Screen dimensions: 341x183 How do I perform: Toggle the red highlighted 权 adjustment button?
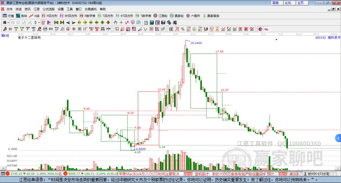click(43, 23)
